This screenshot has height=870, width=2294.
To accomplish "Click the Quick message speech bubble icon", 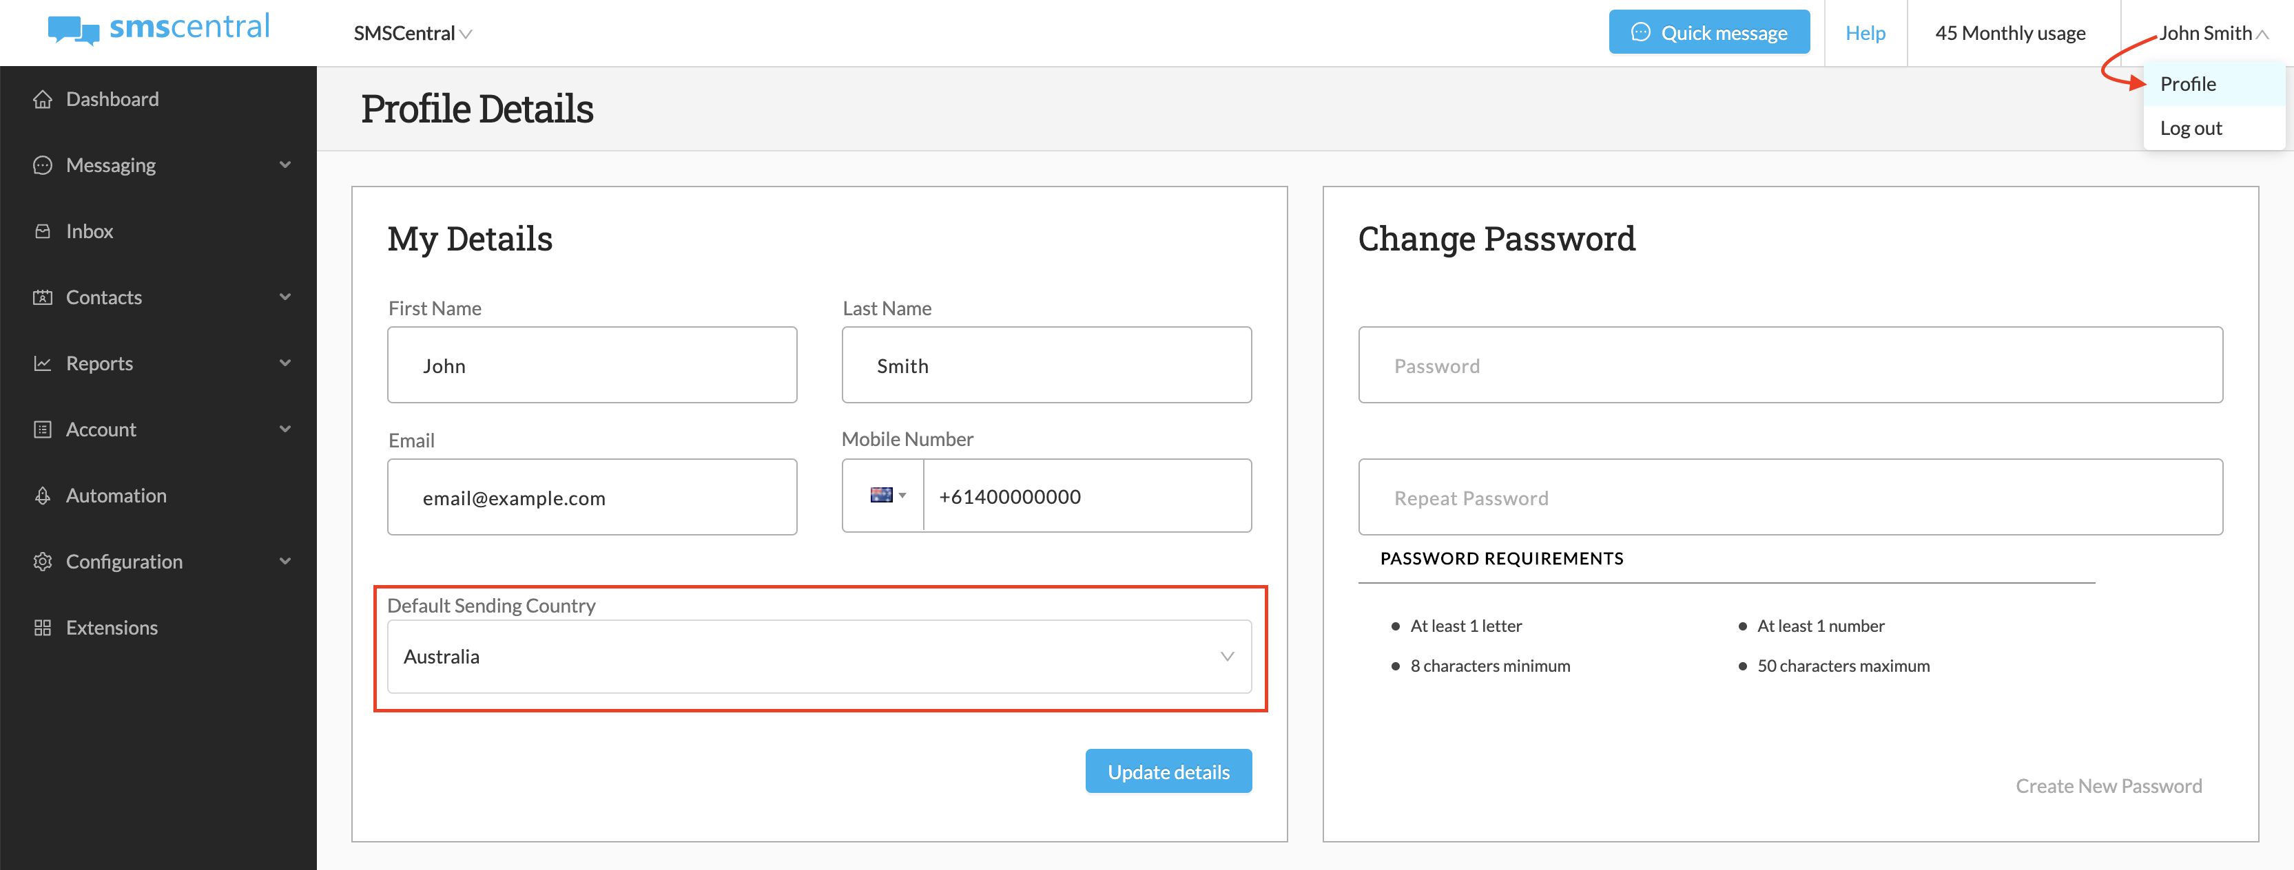I will coord(1640,32).
